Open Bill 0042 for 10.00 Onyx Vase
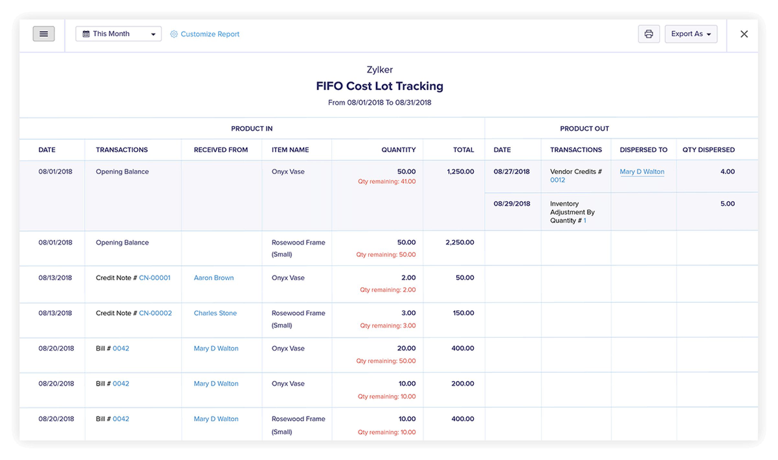 [x=121, y=383]
